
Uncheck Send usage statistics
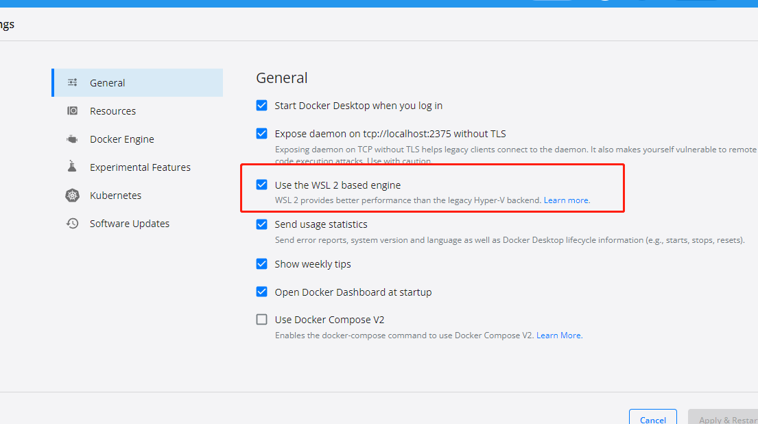click(261, 224)
